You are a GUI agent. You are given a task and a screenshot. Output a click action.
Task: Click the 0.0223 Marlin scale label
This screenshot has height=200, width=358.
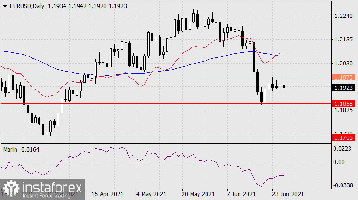click(x=342, y=149)
